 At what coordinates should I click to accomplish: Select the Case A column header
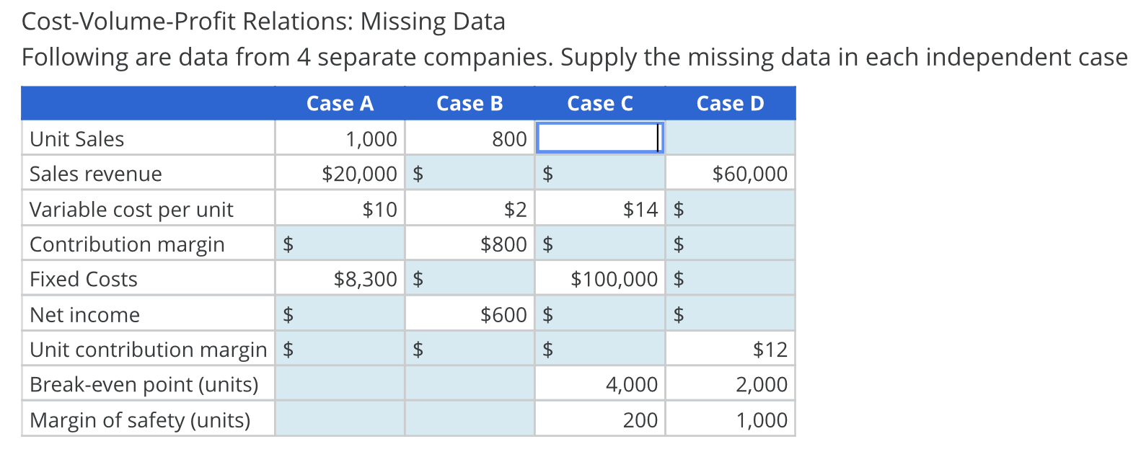tap(340, 103)
